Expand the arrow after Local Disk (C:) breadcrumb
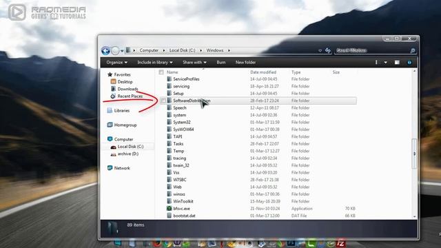 pyautogui.click(x=201, y=50)
